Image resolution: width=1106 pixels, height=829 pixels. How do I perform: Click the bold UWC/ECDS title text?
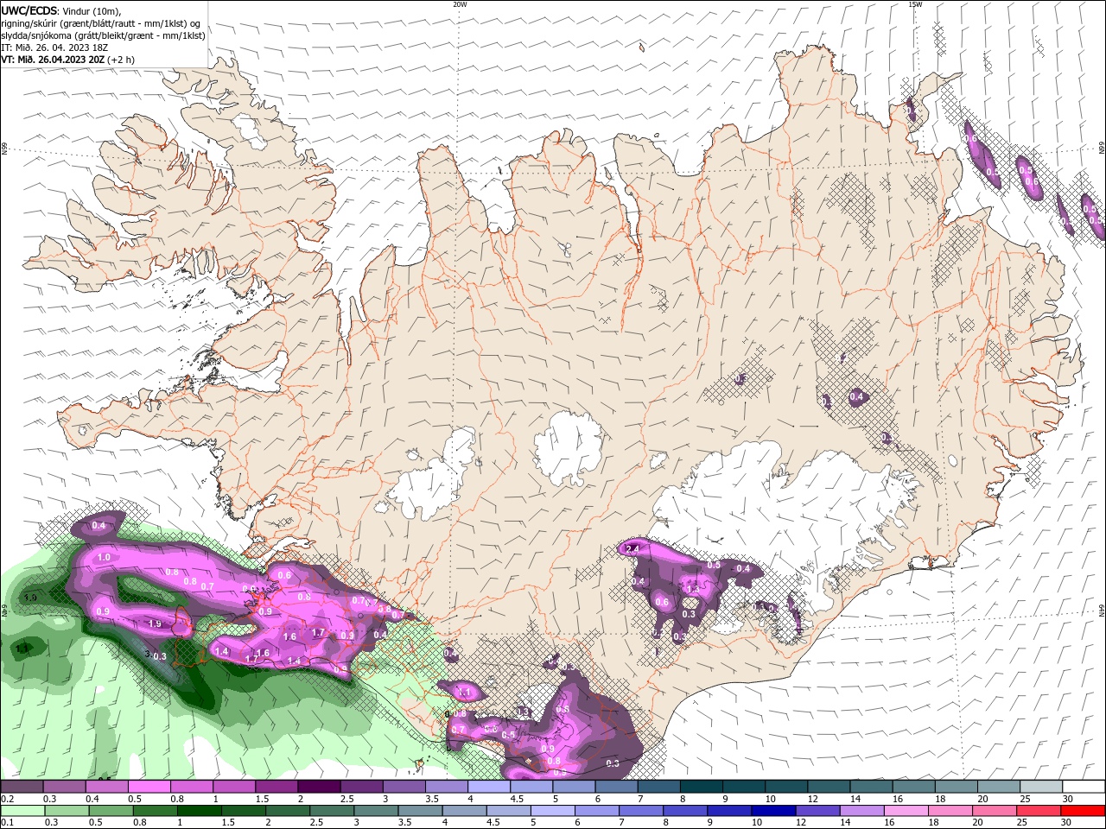tap(29, 10)
